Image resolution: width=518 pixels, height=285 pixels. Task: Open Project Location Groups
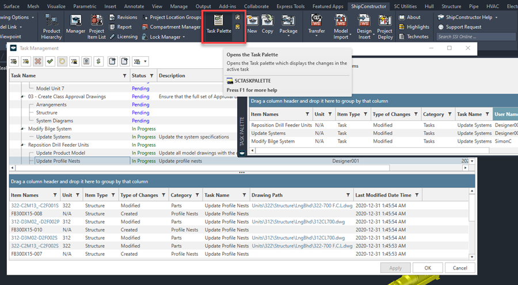click(x=172, y=17)
